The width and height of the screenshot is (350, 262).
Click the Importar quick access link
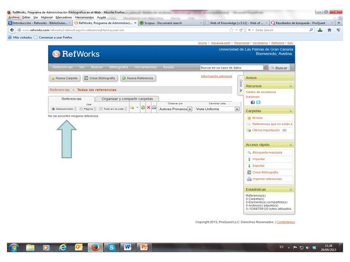[258, 159]
